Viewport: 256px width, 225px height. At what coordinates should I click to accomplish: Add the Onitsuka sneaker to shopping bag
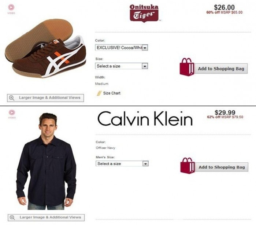point(220,69)
